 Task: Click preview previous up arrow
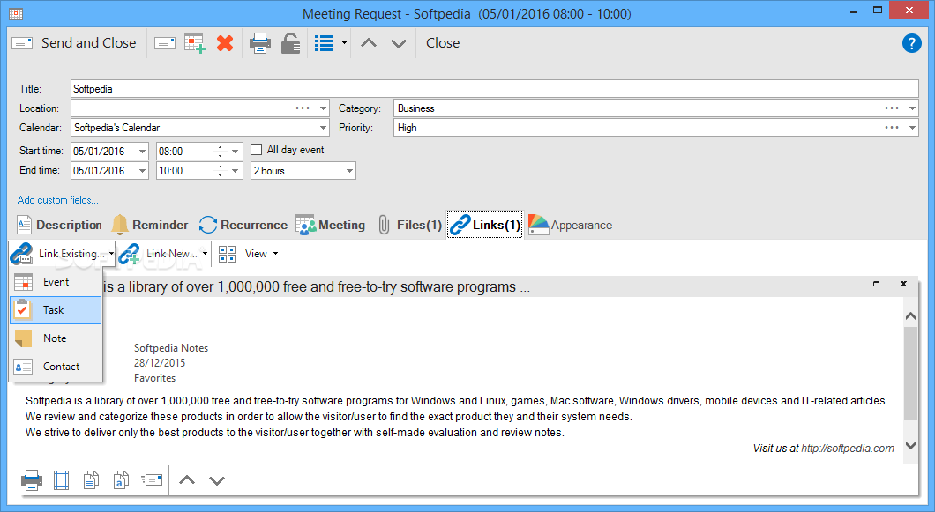(x=187, y=479)
